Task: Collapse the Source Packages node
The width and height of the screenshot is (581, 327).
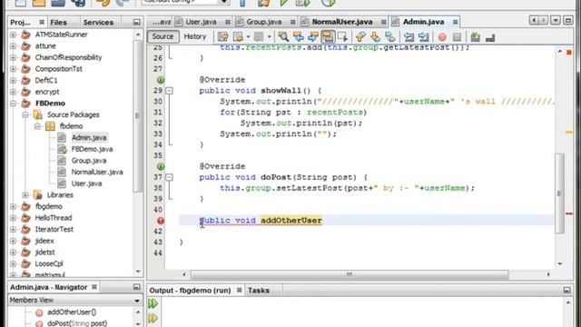Action: click(x=25, y=114)
